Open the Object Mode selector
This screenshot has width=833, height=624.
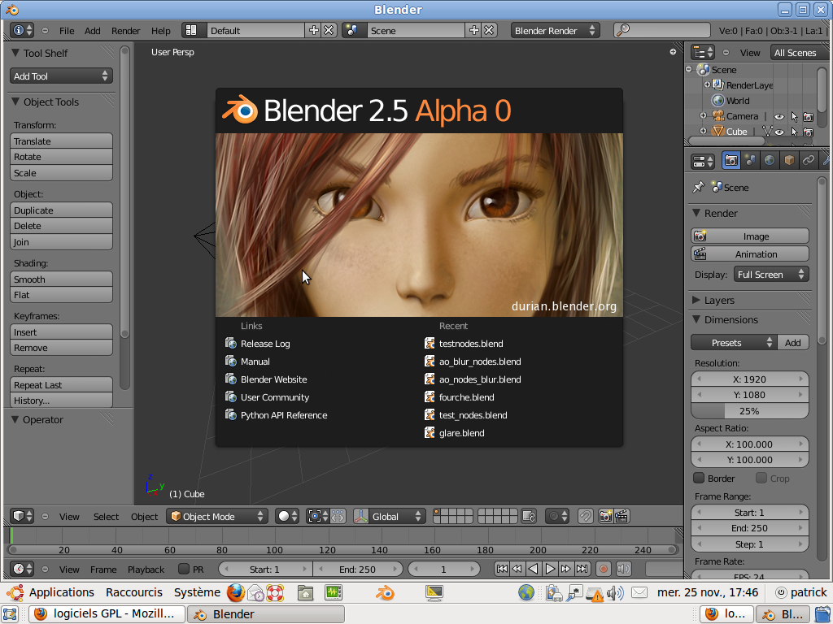[216, 516]
